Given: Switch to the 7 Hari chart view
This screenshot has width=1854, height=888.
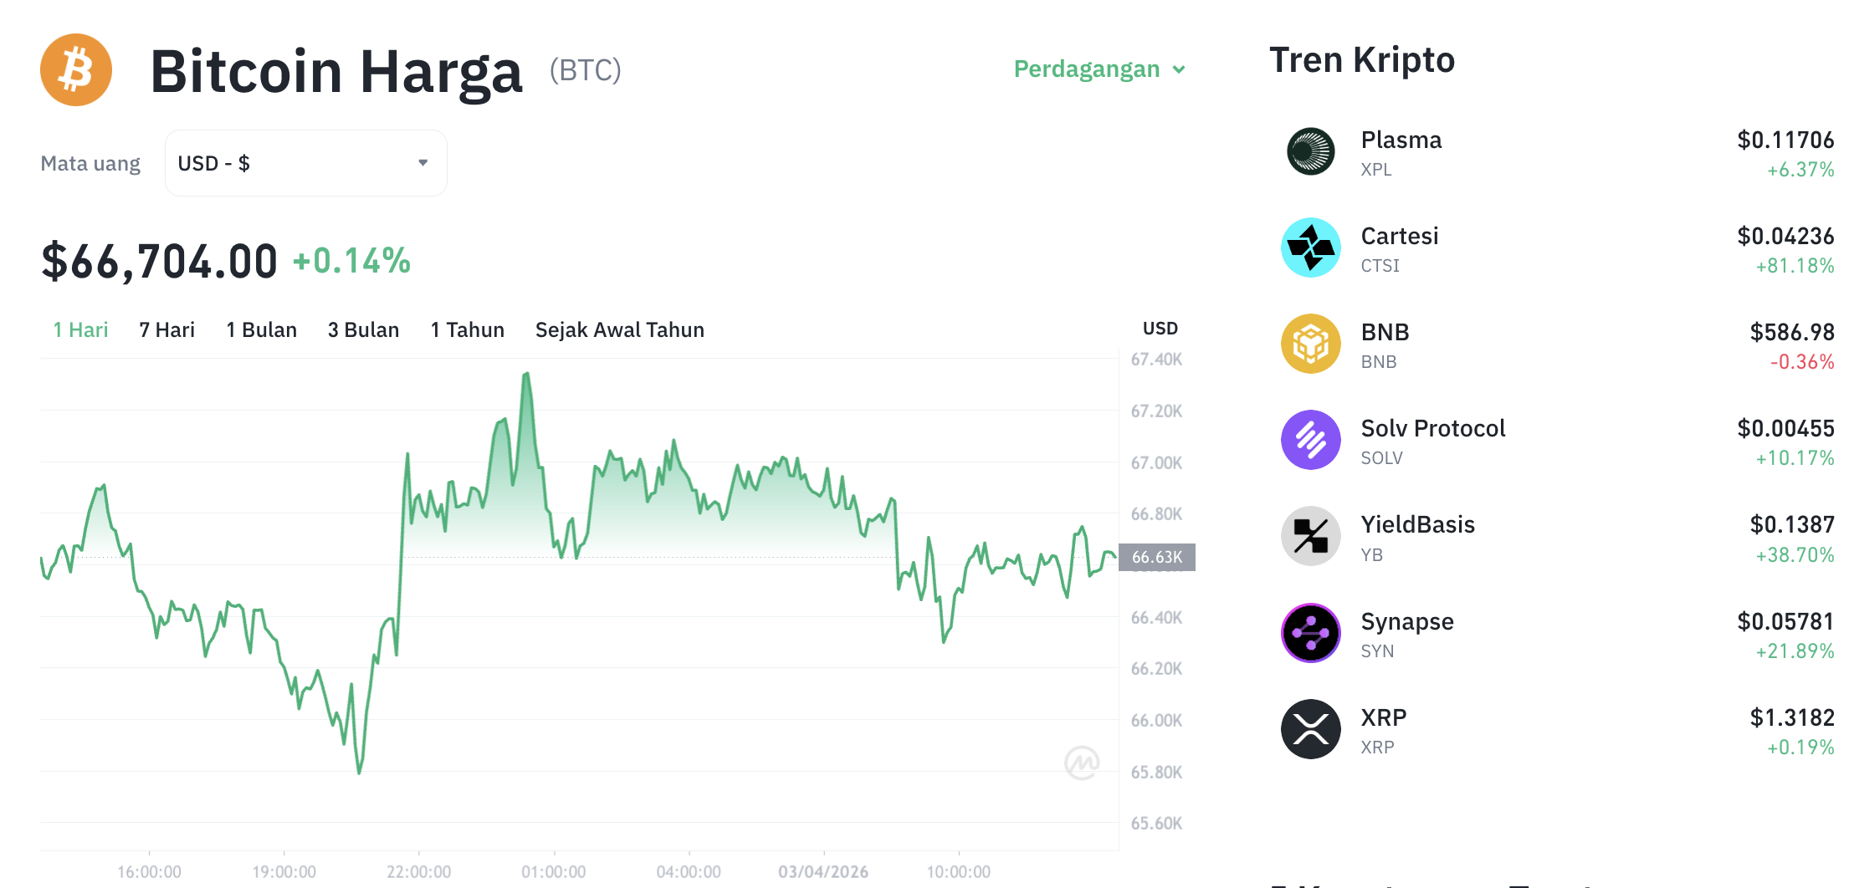Looking at the screenshot, I should click(166, 329).
